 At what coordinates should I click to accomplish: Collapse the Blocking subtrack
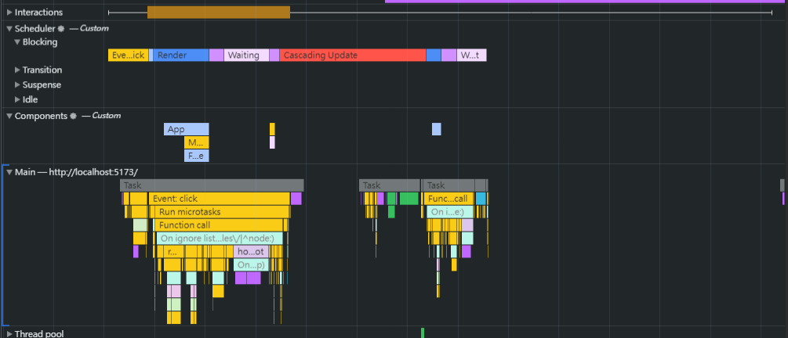click(16, 42)
